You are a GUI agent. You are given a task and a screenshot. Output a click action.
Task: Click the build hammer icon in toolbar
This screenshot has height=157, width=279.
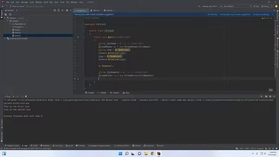click(x=199, y=6)
